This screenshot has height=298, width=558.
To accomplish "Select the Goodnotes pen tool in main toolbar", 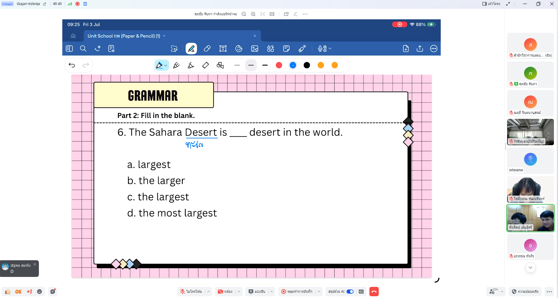I will (191, 49).
